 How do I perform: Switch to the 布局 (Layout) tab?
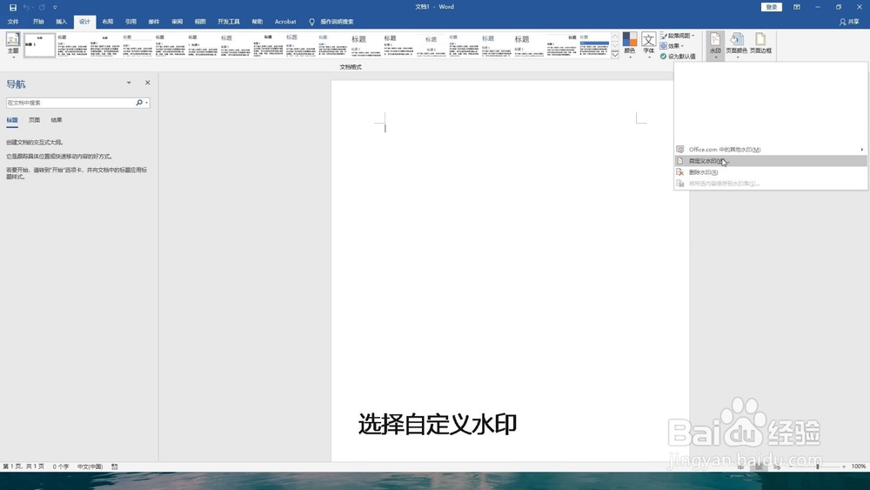(108, 22)
